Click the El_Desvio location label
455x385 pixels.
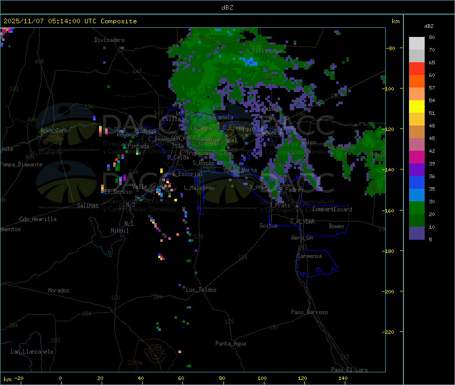click(x=118, y=192)
